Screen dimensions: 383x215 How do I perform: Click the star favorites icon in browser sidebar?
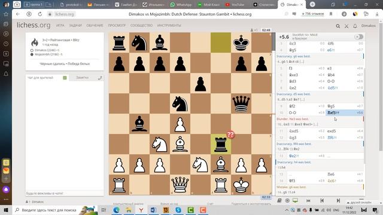[6, 14]
